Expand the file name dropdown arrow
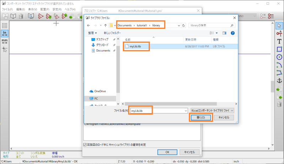The width and height of the screenshot is (284, 164). click(x=186, y=111)
